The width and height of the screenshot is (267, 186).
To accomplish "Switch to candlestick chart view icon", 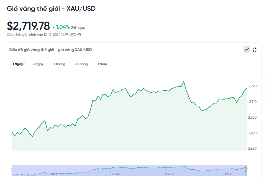I will (x=255, y=50).
